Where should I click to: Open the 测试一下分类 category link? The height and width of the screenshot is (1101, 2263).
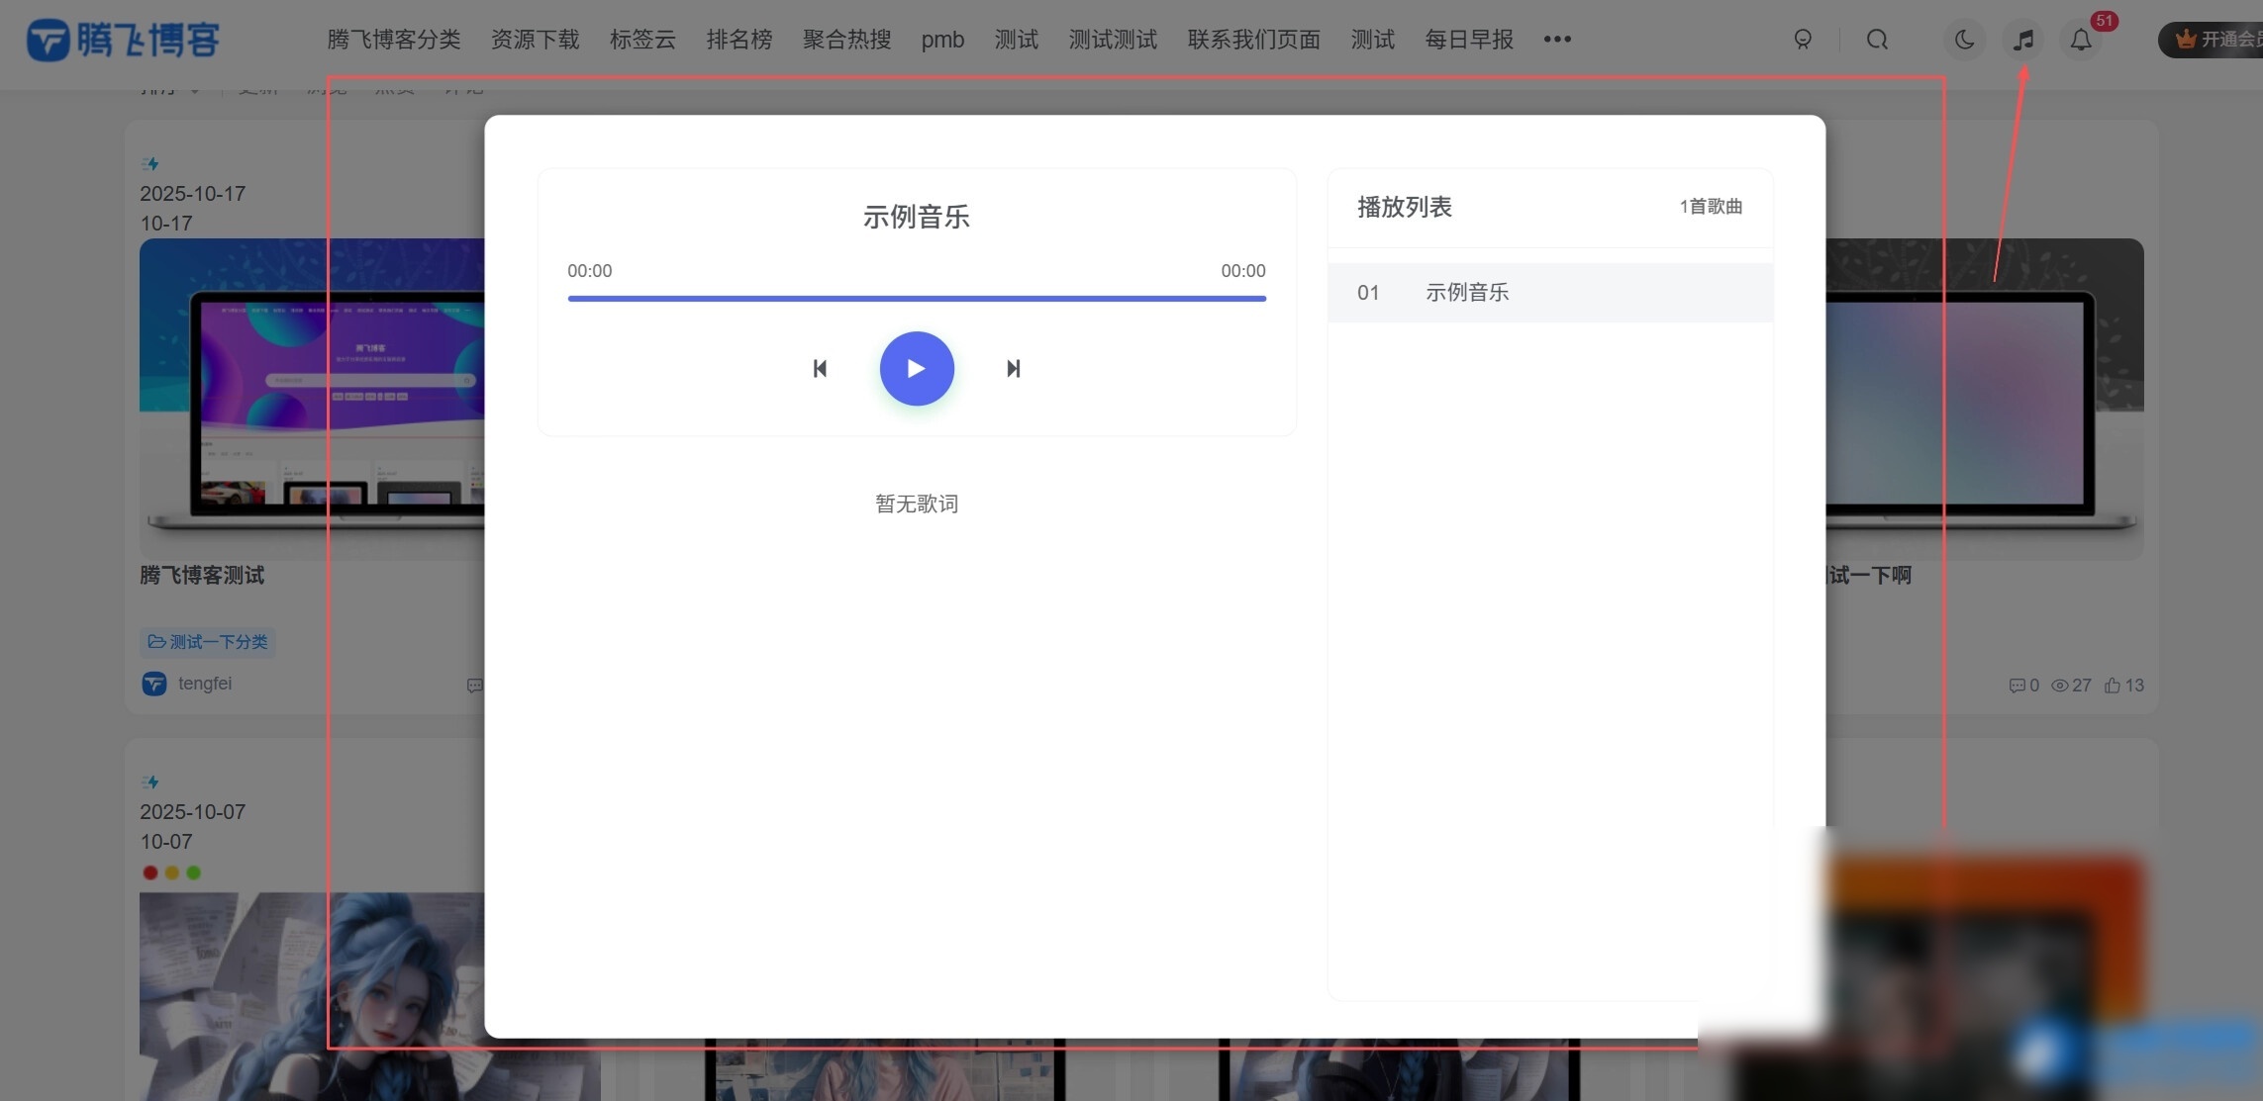[x=208, y=641]
